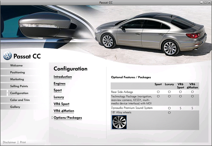Select the Options/Packages link
The height and width of the screenshot is (146, 212).
(x=68, y=118)
